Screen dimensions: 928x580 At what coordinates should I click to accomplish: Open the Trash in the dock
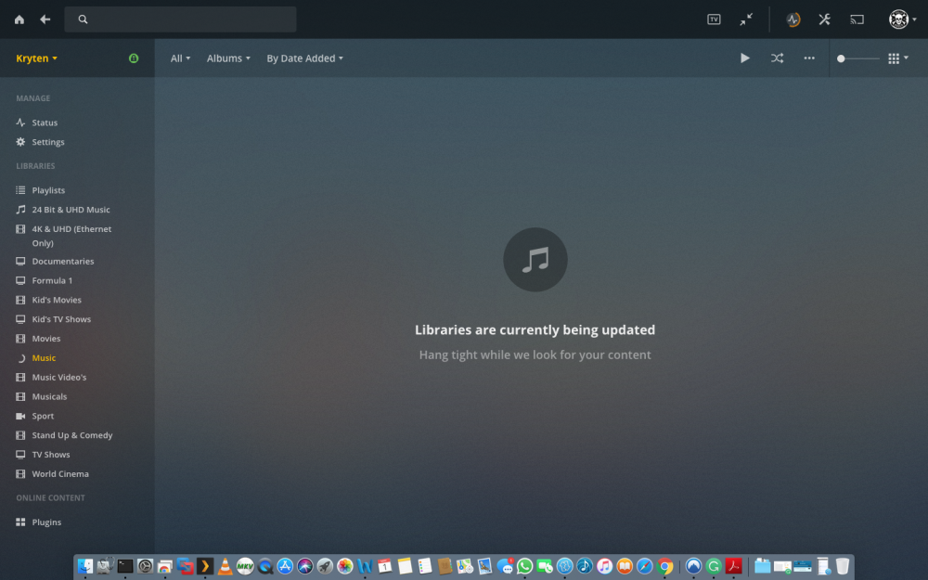click(x=843, y=566)
